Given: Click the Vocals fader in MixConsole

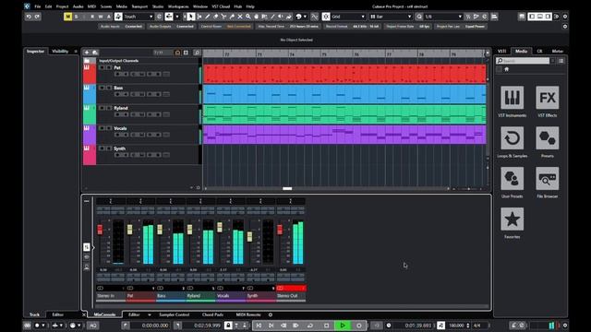Looking at the screenshot, I should tap(220, 227).
